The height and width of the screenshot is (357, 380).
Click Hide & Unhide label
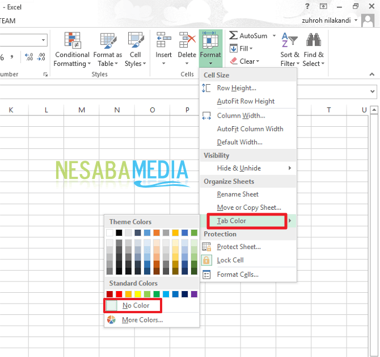(x=239, y=168)
